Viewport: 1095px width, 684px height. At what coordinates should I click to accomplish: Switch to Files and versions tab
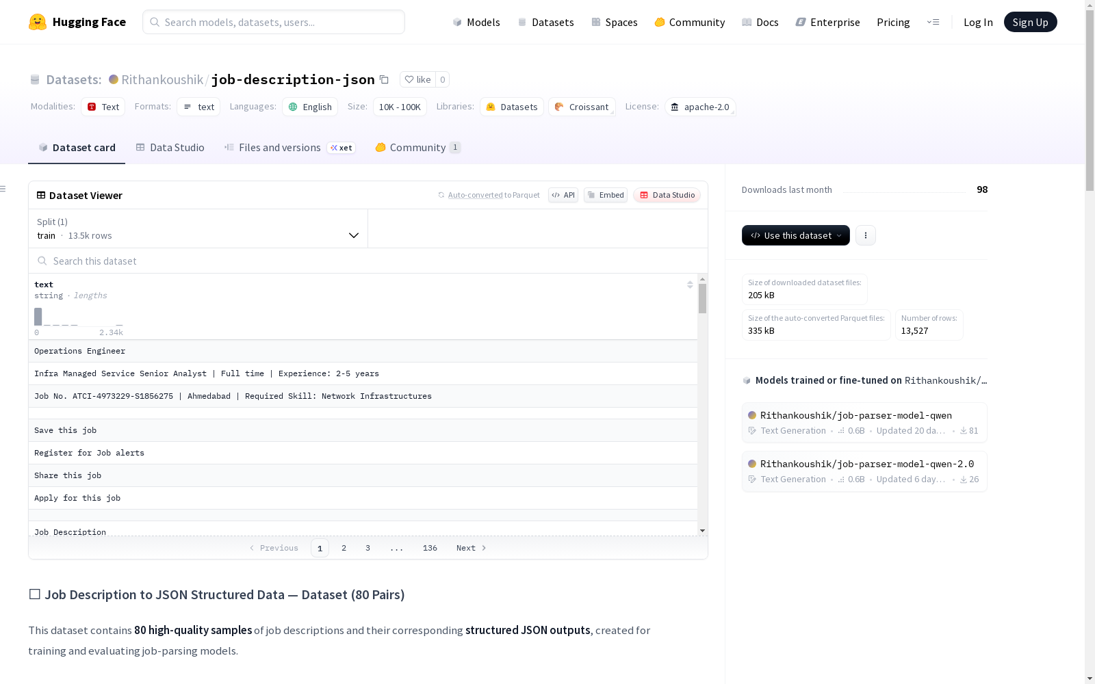[x=289, y=148]
